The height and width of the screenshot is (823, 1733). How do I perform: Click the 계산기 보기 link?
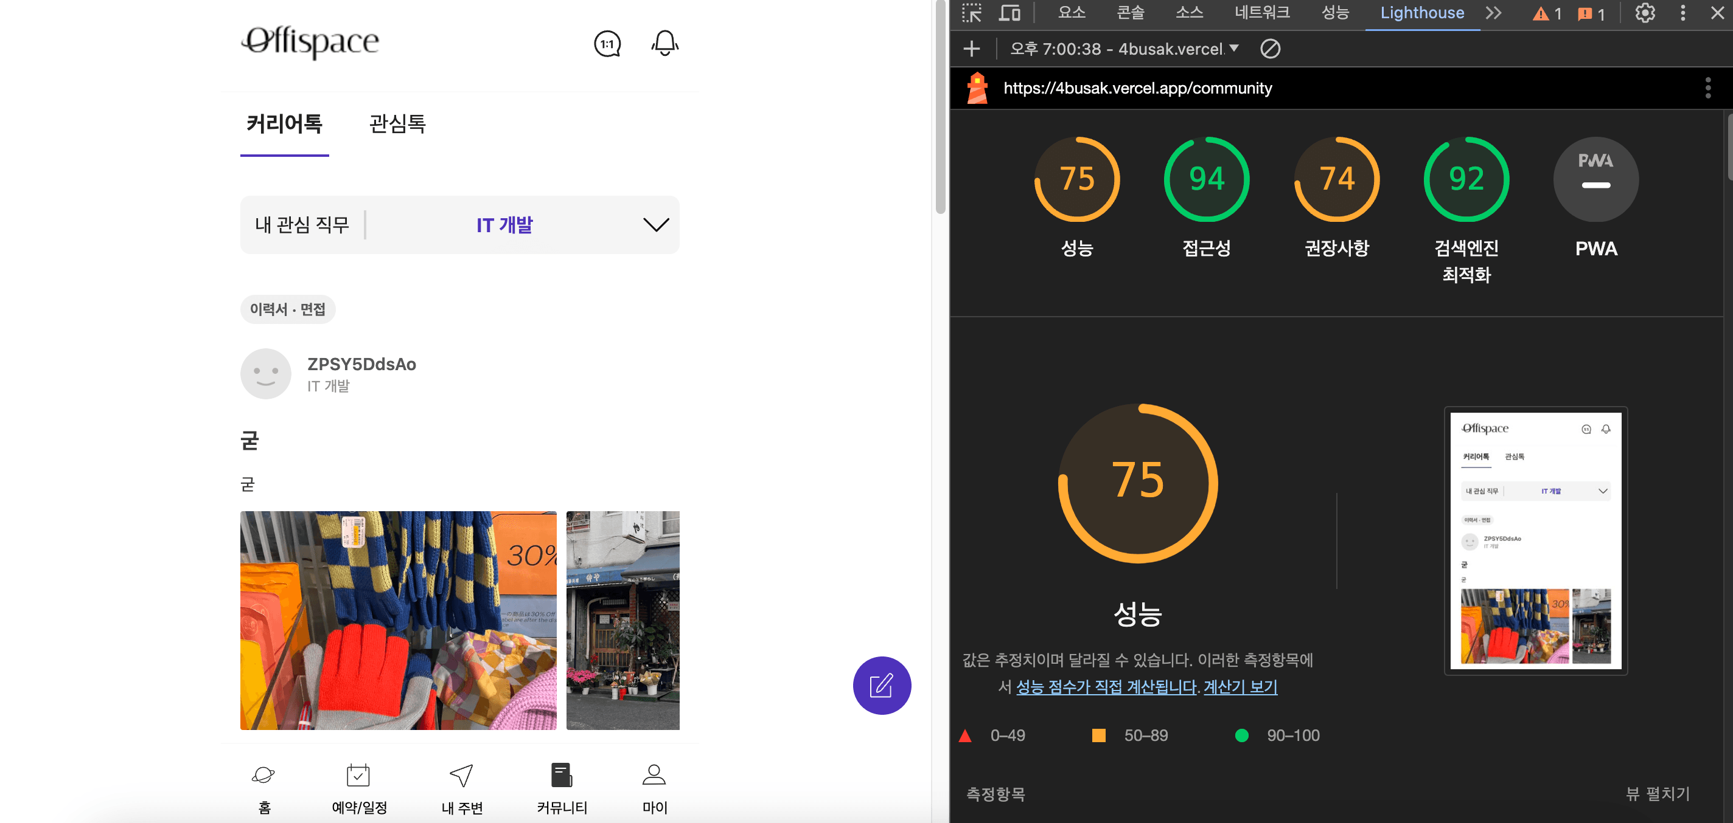coord(1240,687)
